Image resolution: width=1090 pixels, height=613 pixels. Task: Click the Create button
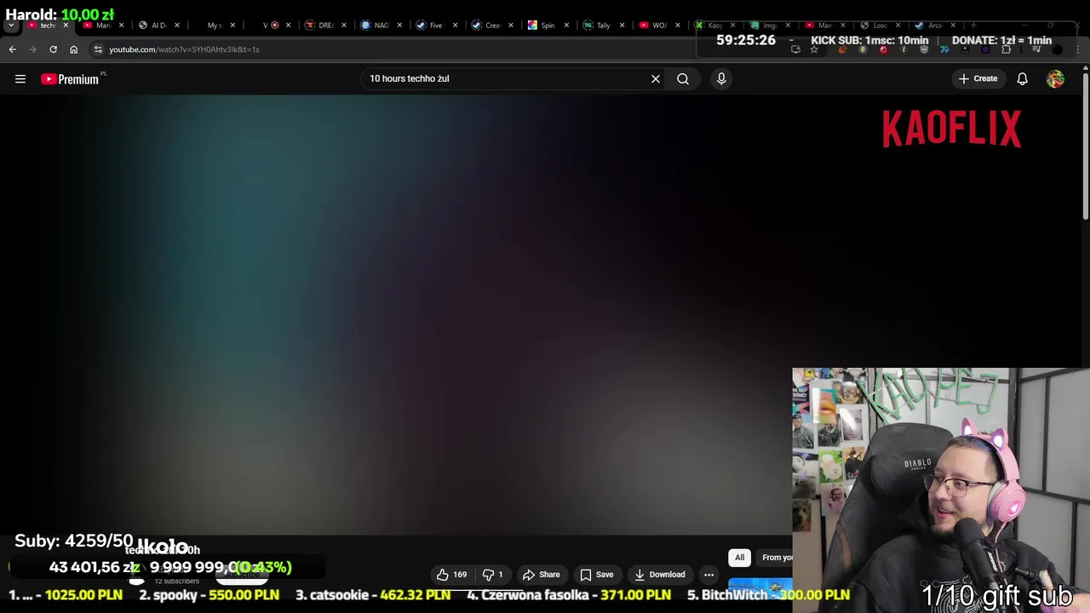pyautogui.click(x=978, y=79)
